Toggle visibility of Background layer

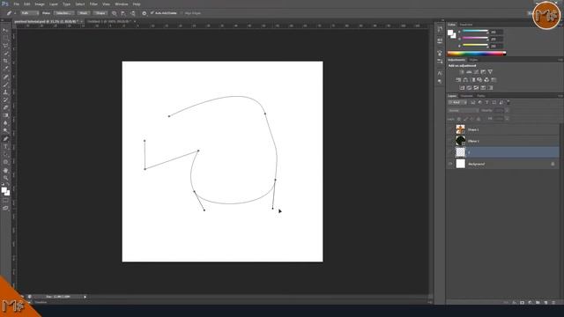pos(450,164)
